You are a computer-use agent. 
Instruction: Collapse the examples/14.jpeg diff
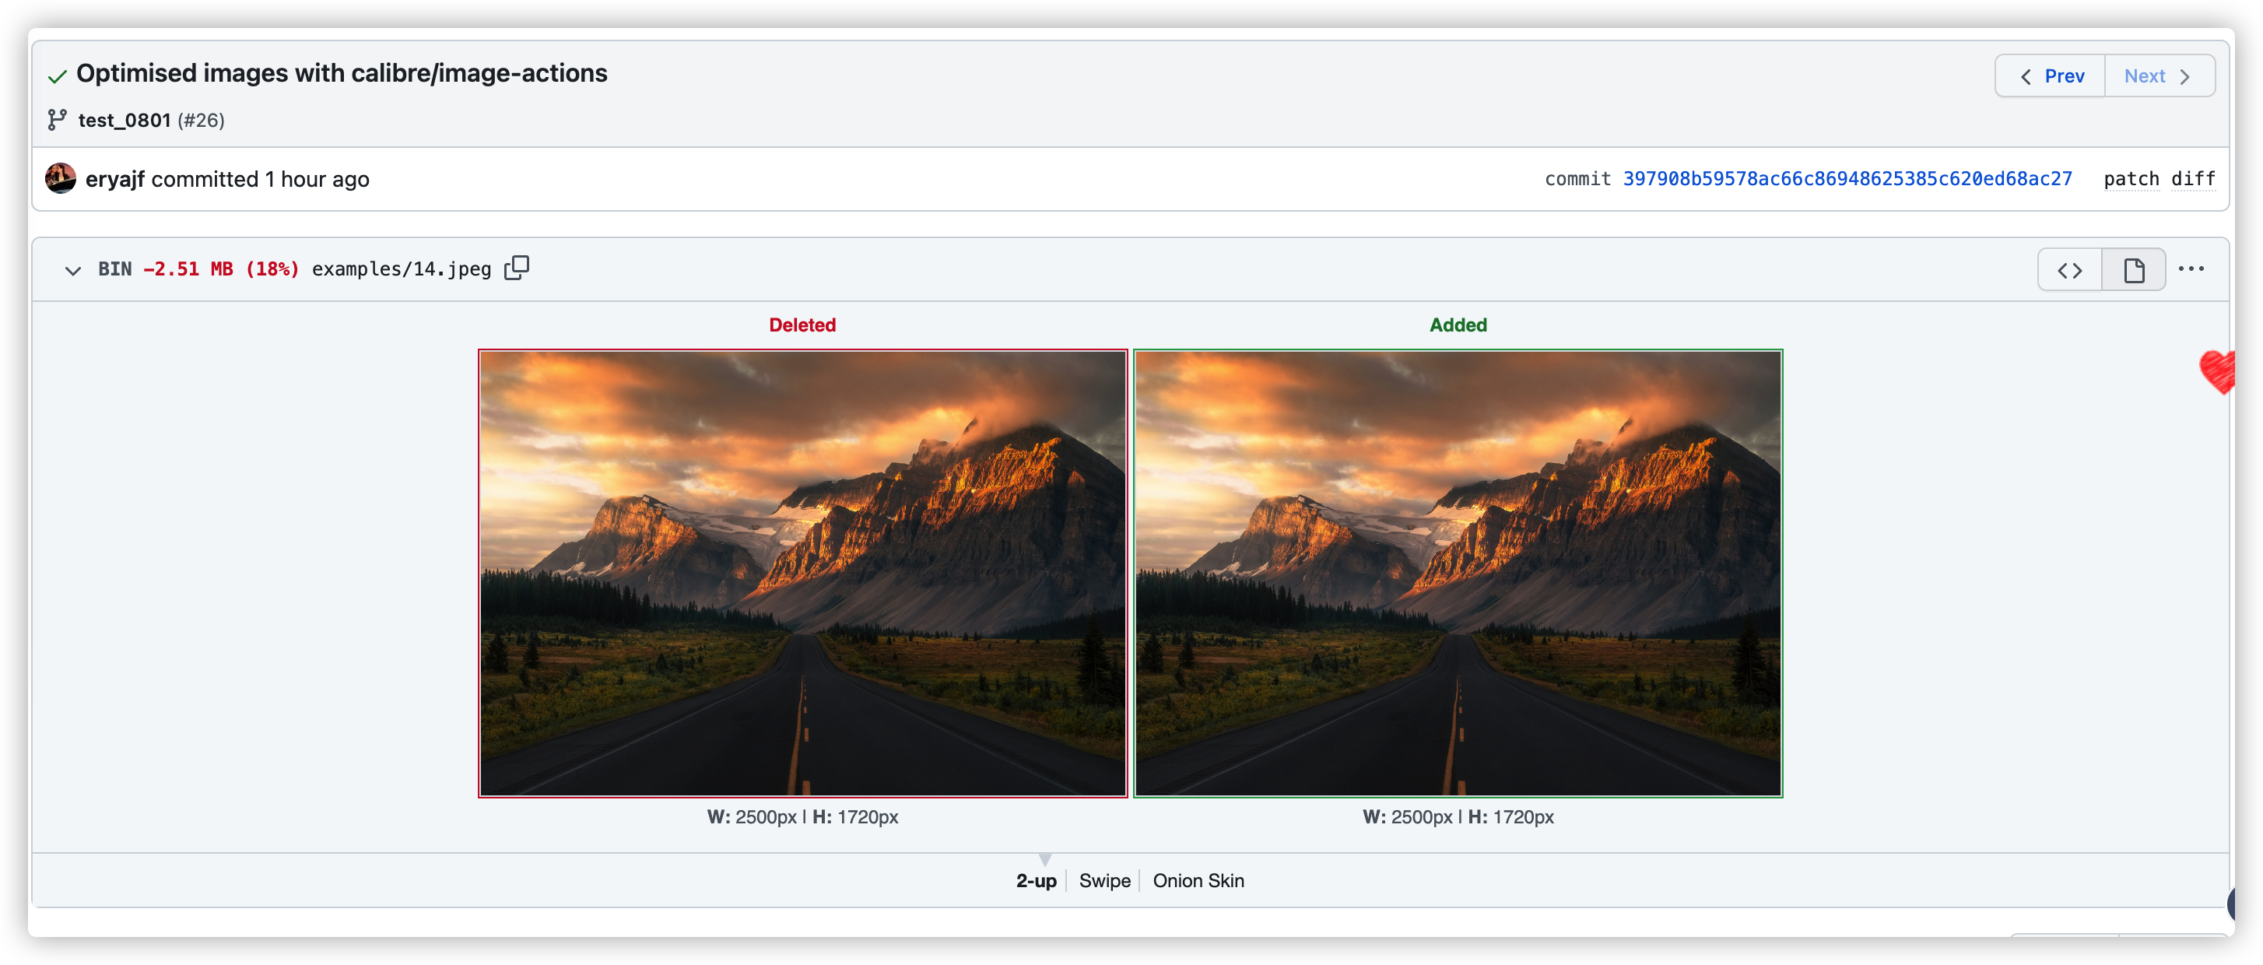pos(73,270)
